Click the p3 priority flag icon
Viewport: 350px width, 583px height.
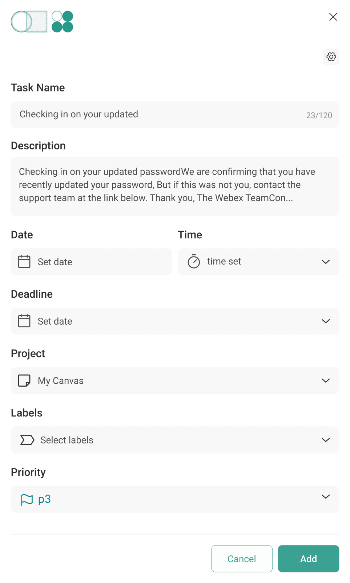[27, 500]
